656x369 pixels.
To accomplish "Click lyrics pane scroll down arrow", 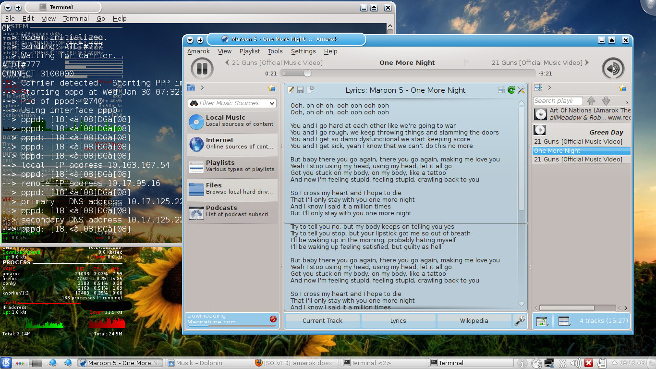I will coord(522,304).
